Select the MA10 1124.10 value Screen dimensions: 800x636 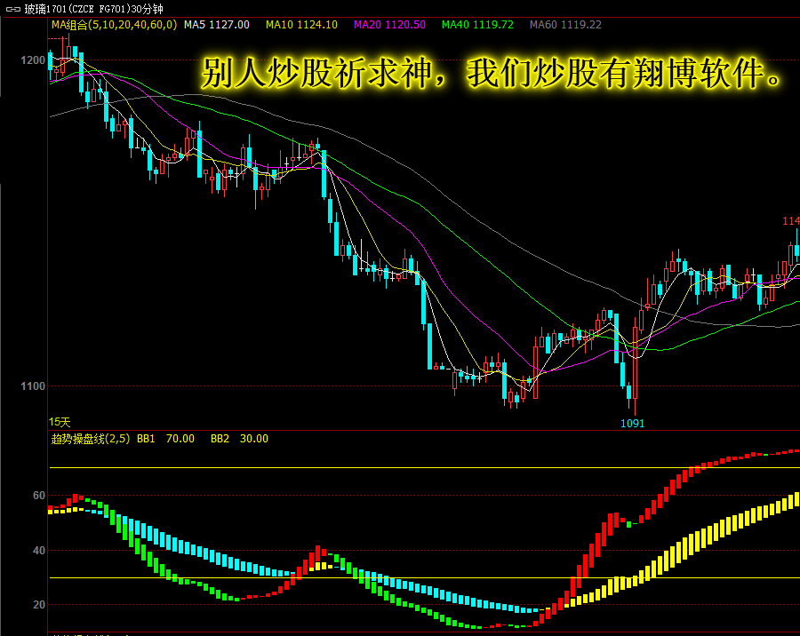point(301,25)
